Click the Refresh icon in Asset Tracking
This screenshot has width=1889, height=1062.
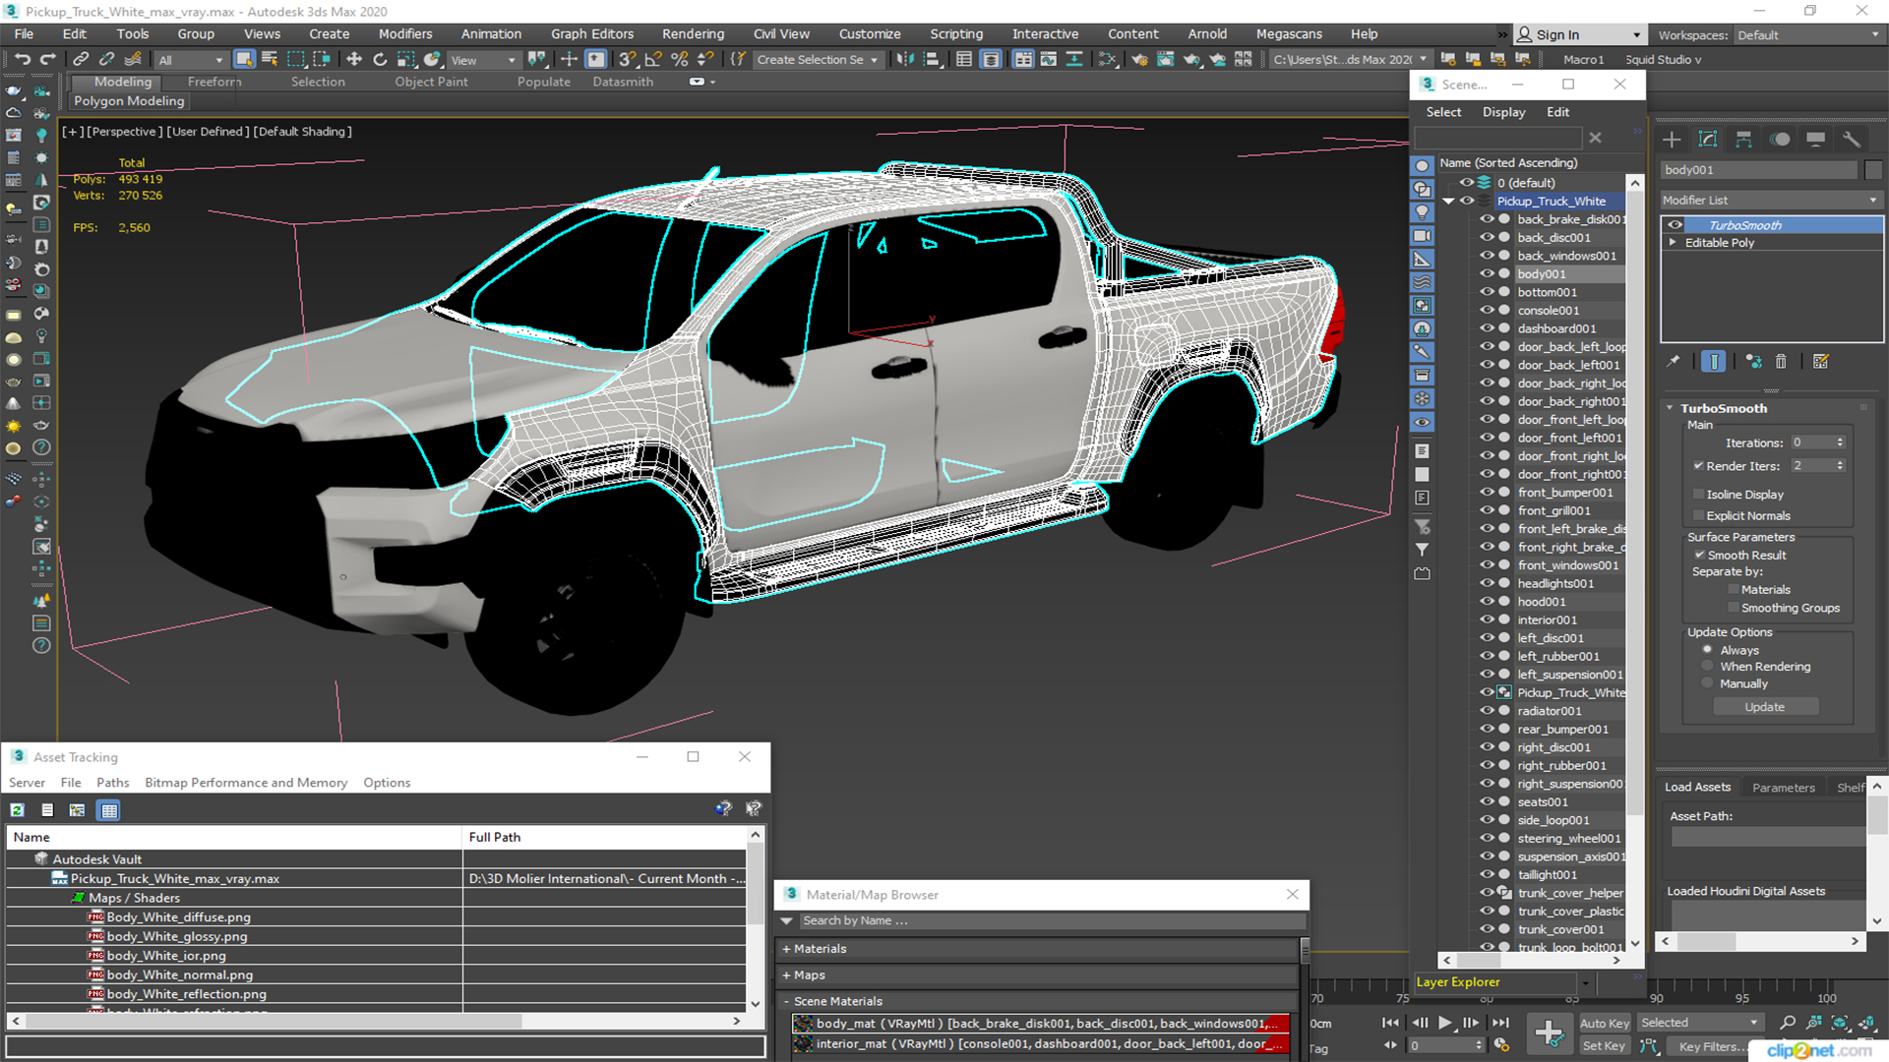click(x=17, y=810)
